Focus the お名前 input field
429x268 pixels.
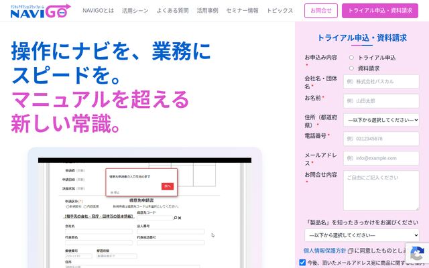click(x=381, y=101)
